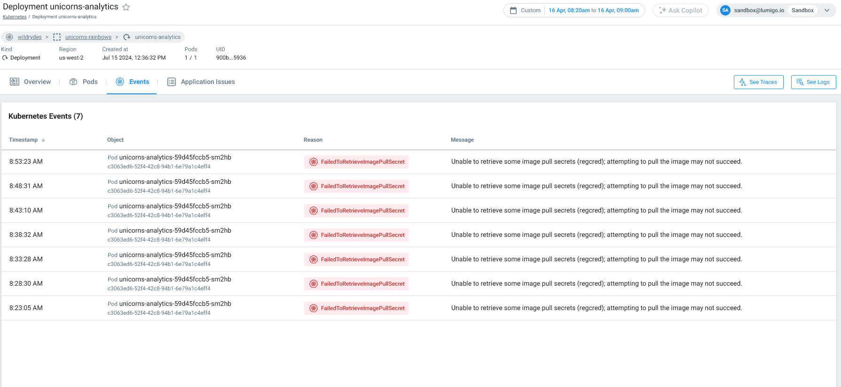
Task: Click the reason icon in the 8:33:28 AM row
Action: 314,259
